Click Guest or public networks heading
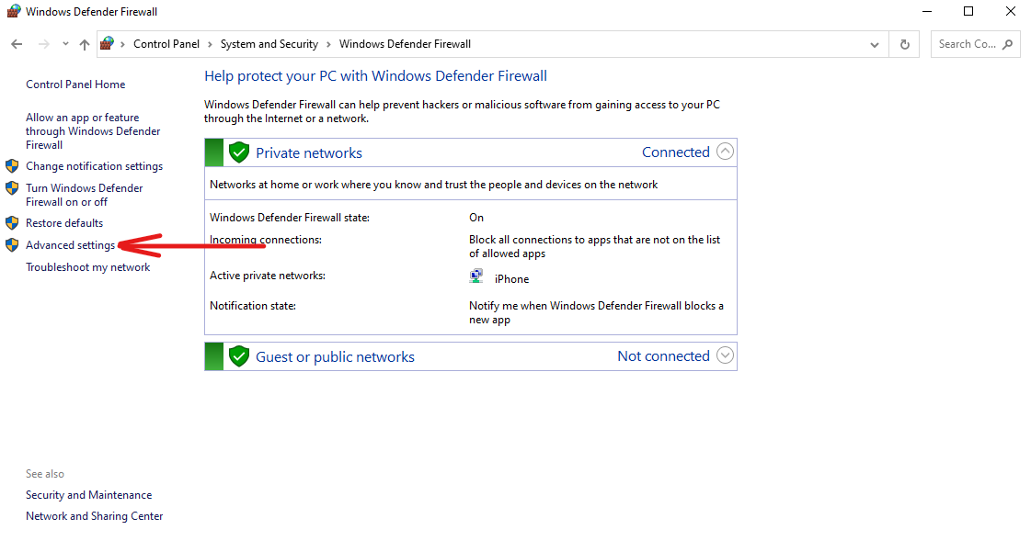Viewport: 1031px width, 541px height. [x=336, y=356]
